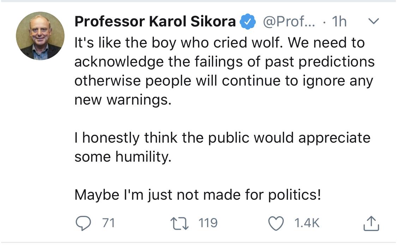
Task: Open the tweet via the 1h timestamp
Action: [x=339, y=22]
